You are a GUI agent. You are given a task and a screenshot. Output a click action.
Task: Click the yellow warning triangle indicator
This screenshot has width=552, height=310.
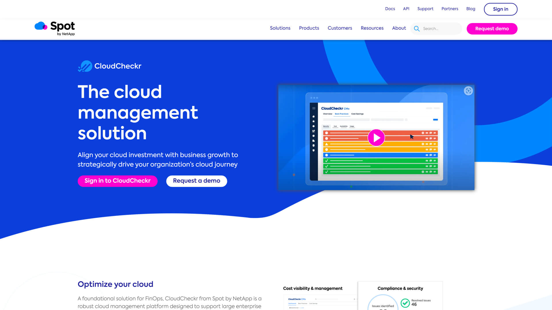click(326, 144)
